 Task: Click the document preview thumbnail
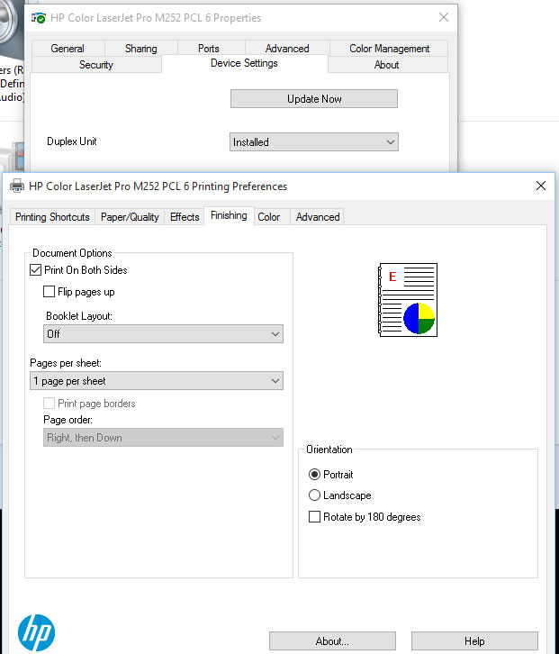(408, 299)
